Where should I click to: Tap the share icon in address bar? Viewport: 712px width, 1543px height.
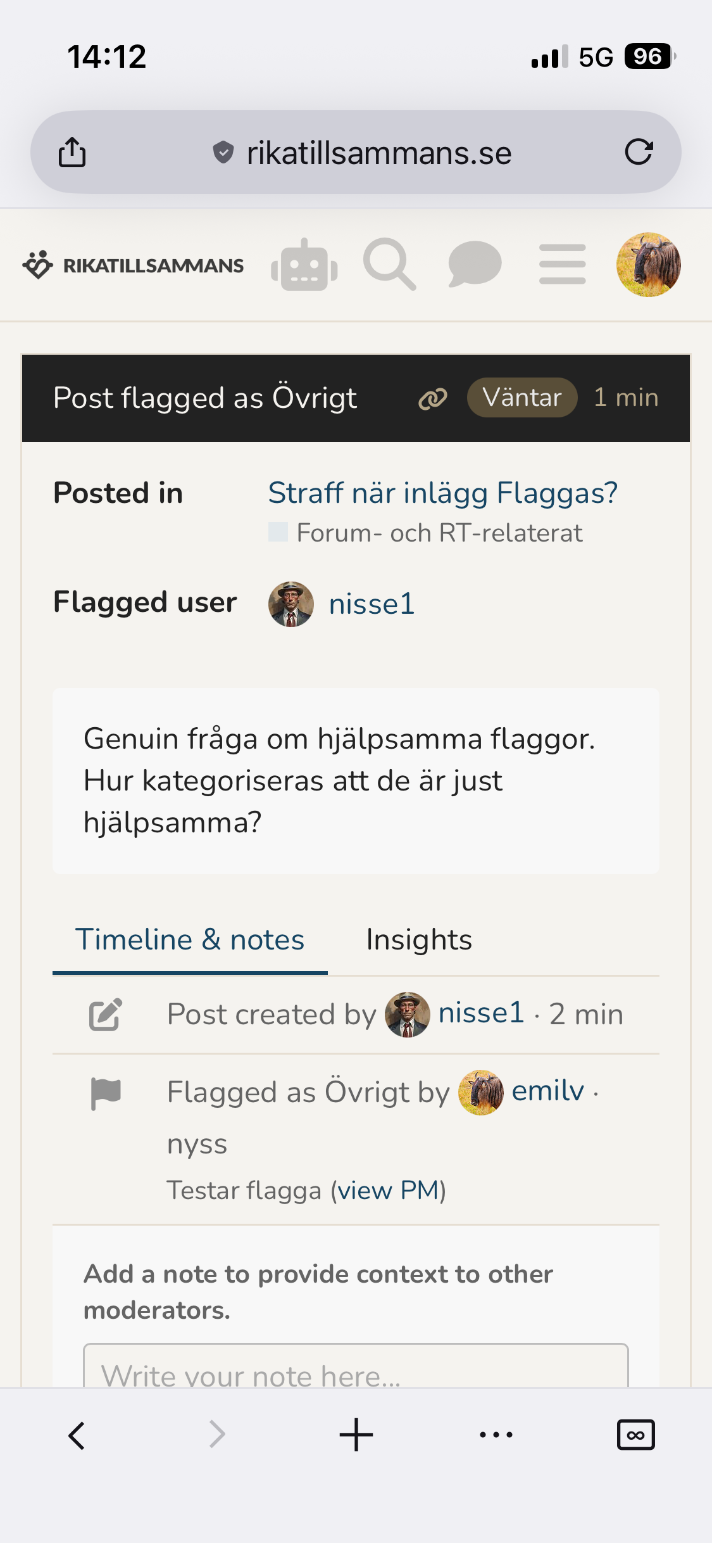72,152
